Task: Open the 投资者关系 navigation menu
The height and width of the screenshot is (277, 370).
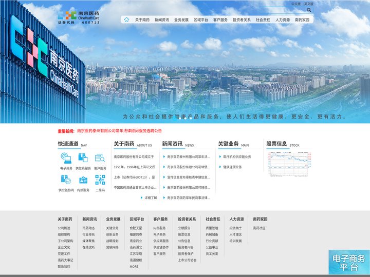Action: point(242,20)
